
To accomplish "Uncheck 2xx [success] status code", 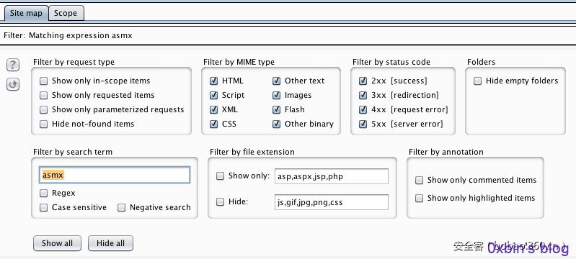I will (363, 81).
